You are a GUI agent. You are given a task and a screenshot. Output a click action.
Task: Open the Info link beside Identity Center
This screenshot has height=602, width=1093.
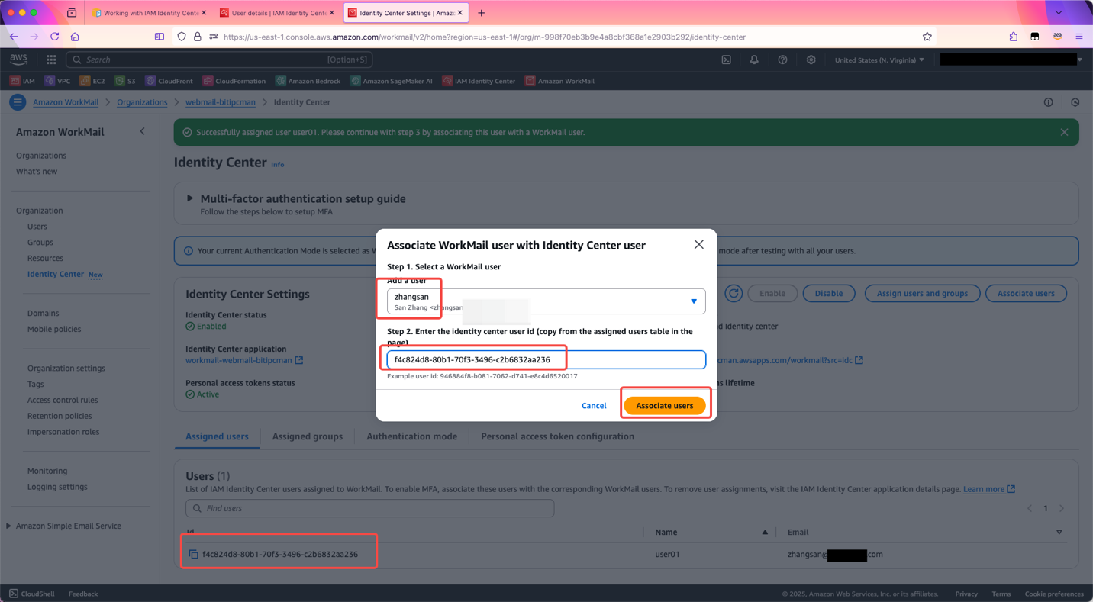coord(277,164)
